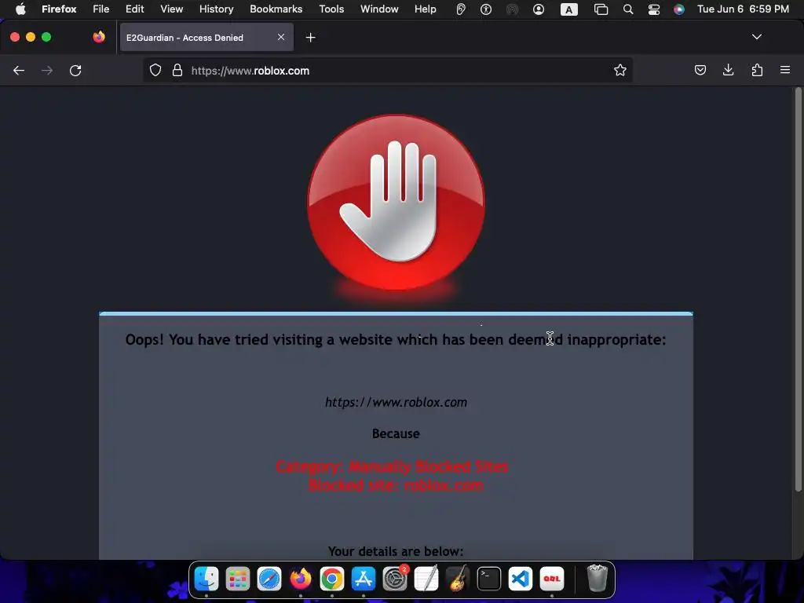Click the URL address field
Screen dimensions: 804x603
click(387, 70)
